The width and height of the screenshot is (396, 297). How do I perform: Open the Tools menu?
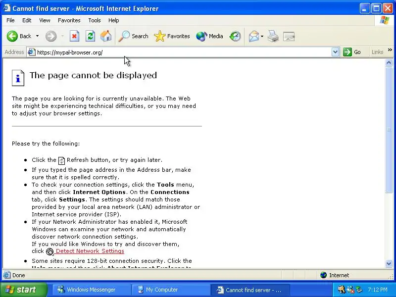95,20
